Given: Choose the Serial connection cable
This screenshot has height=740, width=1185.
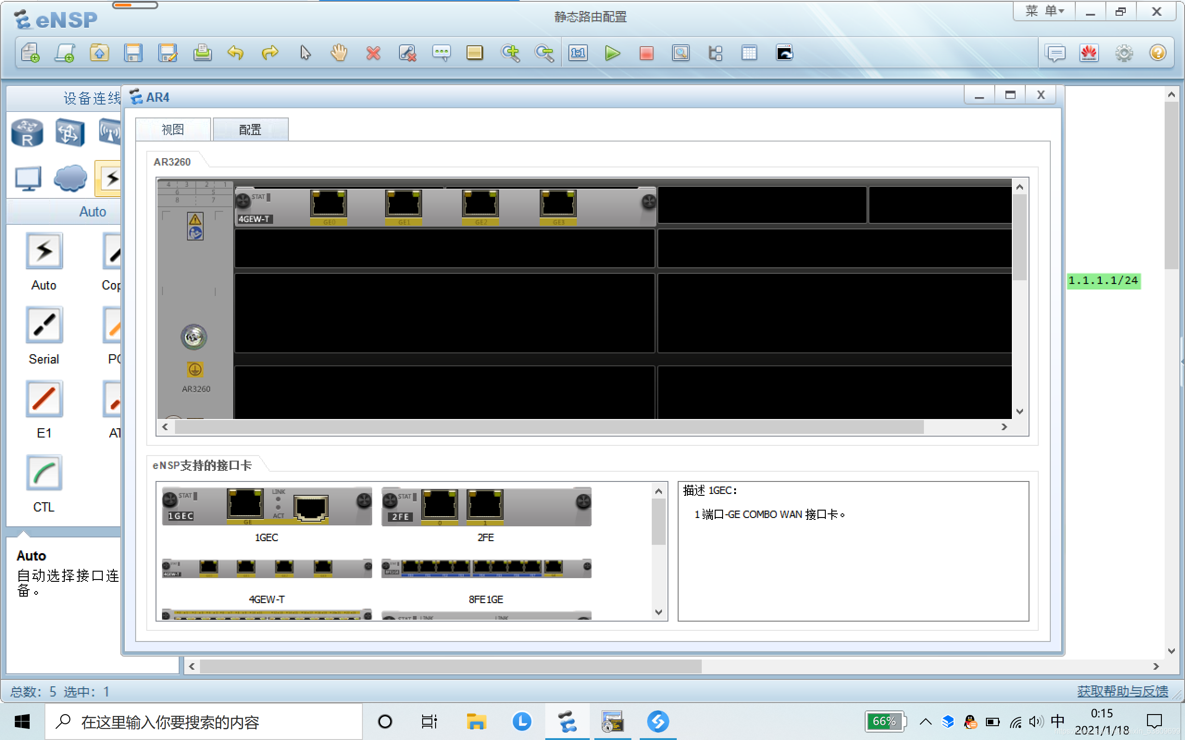Looking at the screenshot, I should pos(44,325).
